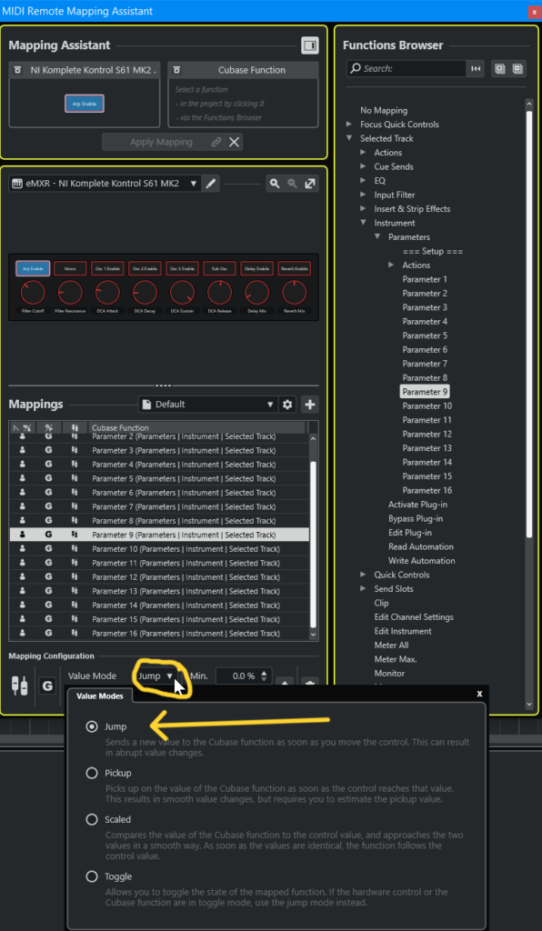The width and height of the screenshot is (542, 931).
Task: Close the Value Modes popup
Action: point(479,694)
